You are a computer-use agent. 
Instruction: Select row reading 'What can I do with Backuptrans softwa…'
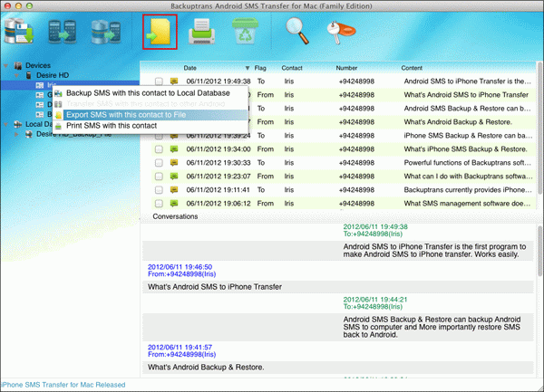click(x=343, y=177)
